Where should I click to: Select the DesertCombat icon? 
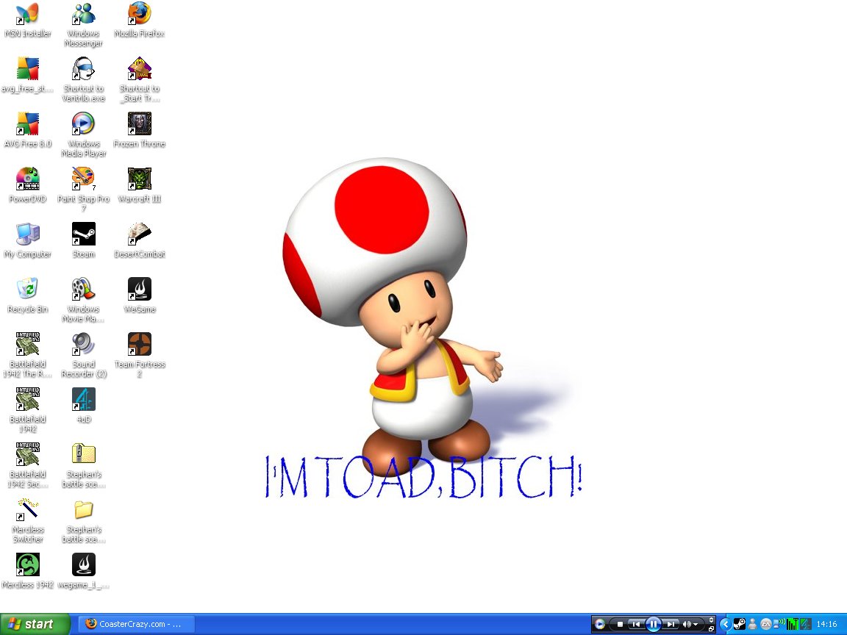pos(140,240)
